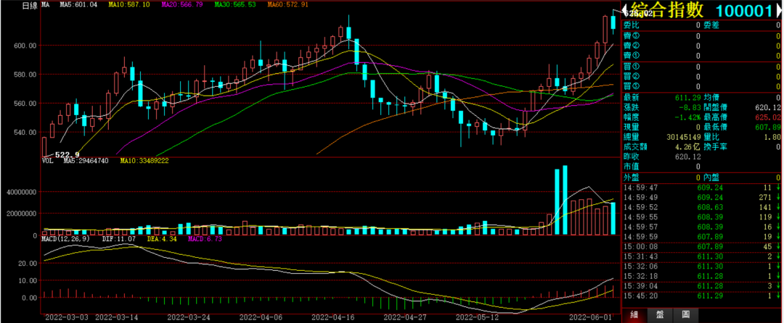Image resolution: width=784 pixels, height=323 pixels.
Task: Select the tick row at 14:59:55
Action: click(x=702, y=217)
